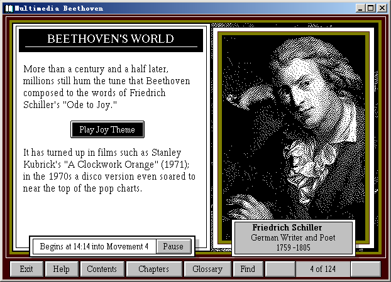Open the Help section
The image size is (391, 282).
pos(62,269)
